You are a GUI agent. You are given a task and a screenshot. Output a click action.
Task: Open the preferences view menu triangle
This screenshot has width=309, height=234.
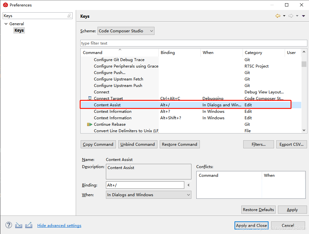[x=303, y=16]
